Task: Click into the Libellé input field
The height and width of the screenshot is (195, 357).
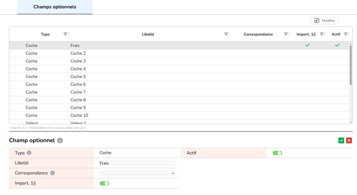Action: tap(137, 163)
